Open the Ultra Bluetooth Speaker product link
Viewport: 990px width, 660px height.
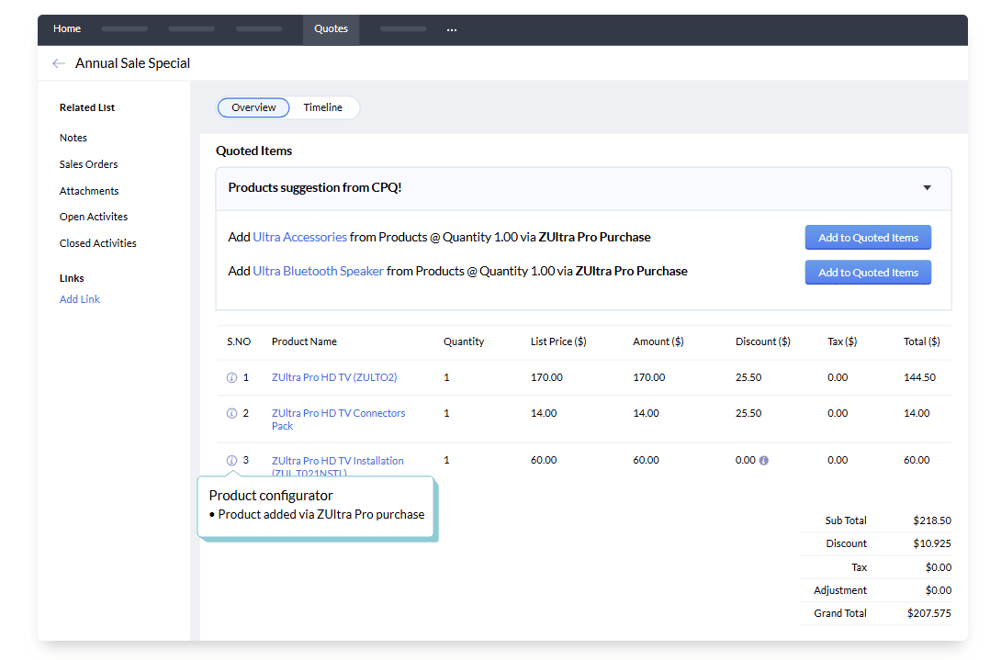tap(318, 272)
